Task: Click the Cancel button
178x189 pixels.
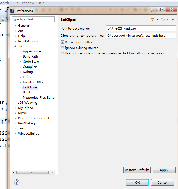Action: (x=162, y=183)
